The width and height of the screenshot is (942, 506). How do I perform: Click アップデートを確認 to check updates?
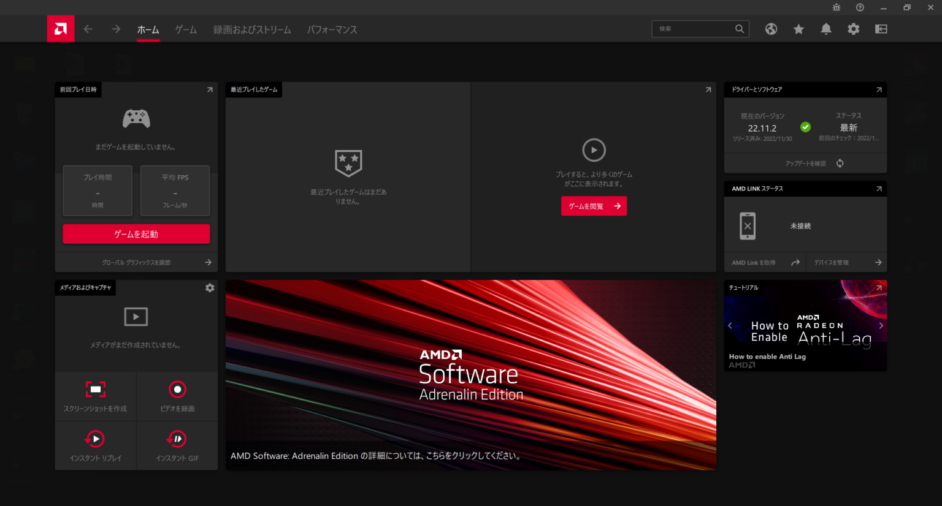pos(805,163)
